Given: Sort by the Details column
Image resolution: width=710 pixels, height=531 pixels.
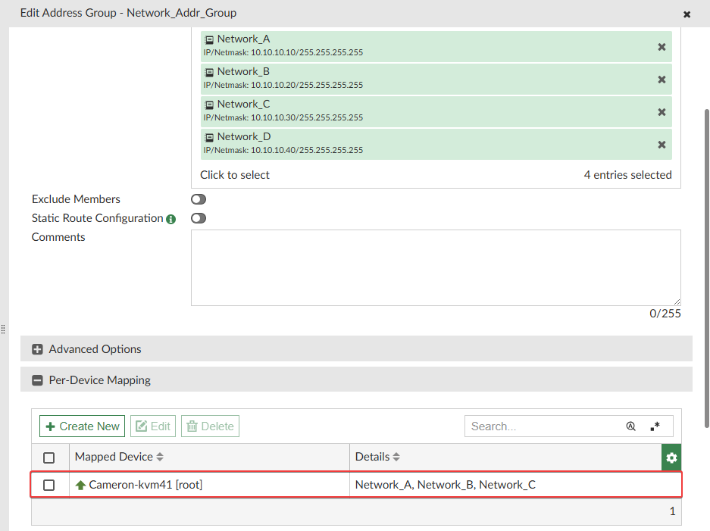Looking at the screenshot, I should [x=377, y=457].
